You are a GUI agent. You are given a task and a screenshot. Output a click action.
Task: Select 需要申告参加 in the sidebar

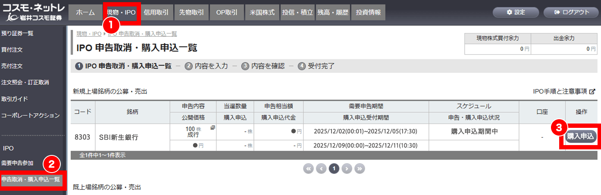pos(17,163)
